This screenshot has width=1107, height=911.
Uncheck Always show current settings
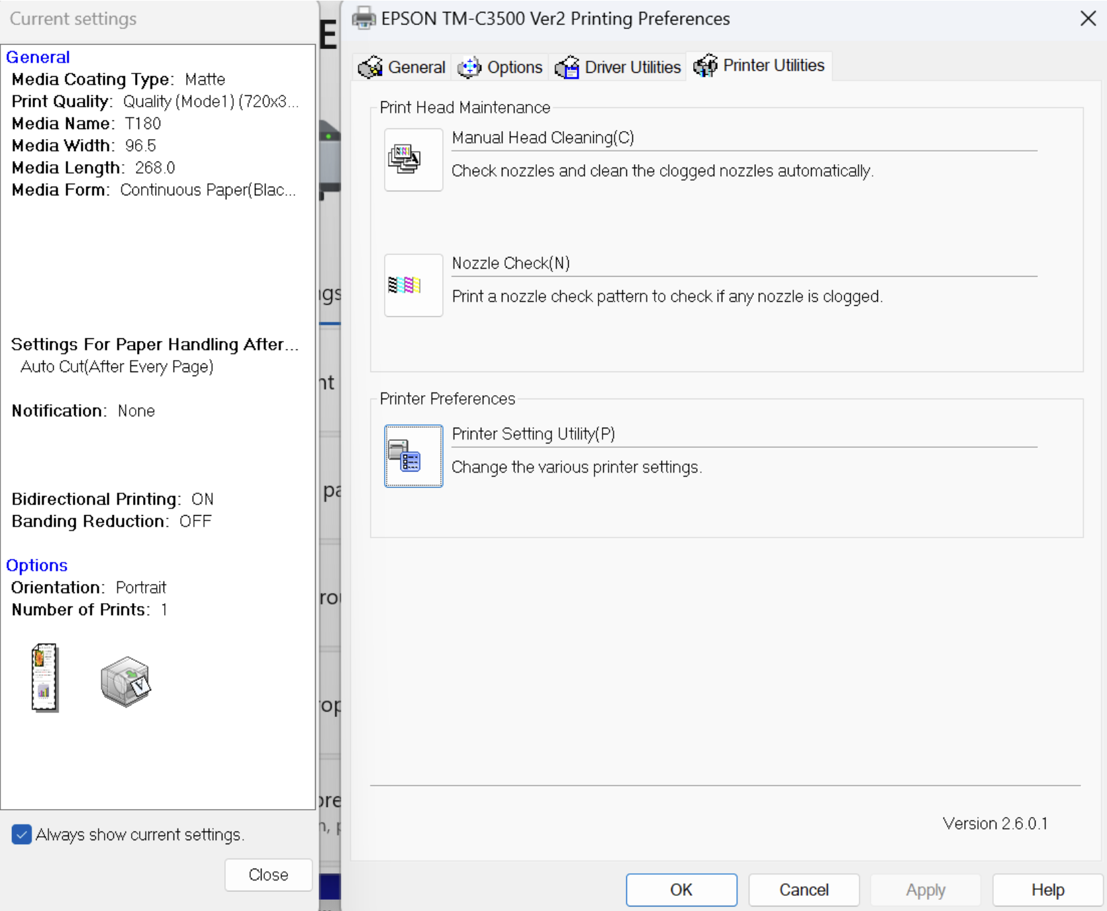tap(22, 834)
